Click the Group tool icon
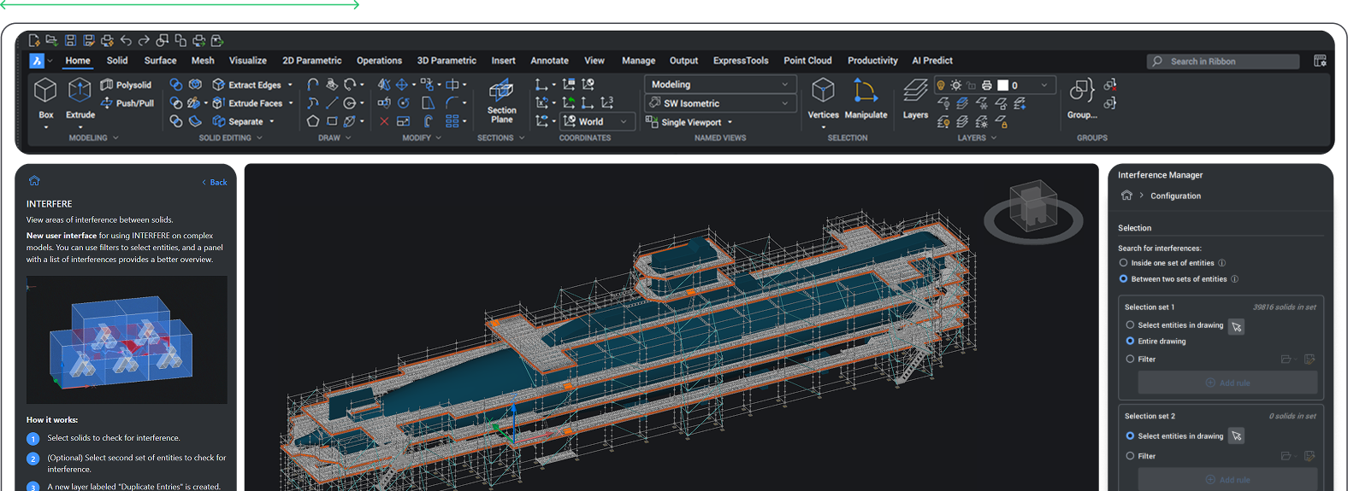The image size is (1348, 491). tap(1081, 91)
